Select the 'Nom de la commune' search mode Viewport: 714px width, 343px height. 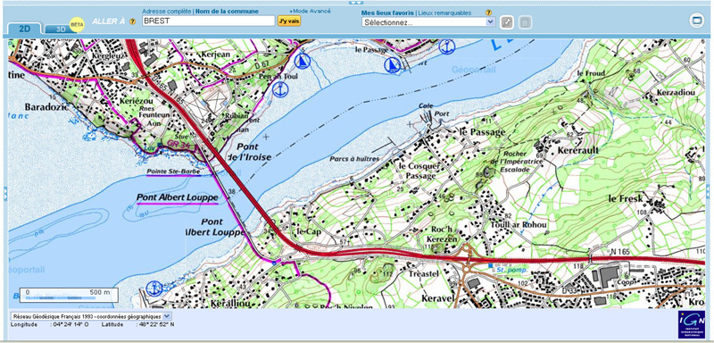pos(227,12)
